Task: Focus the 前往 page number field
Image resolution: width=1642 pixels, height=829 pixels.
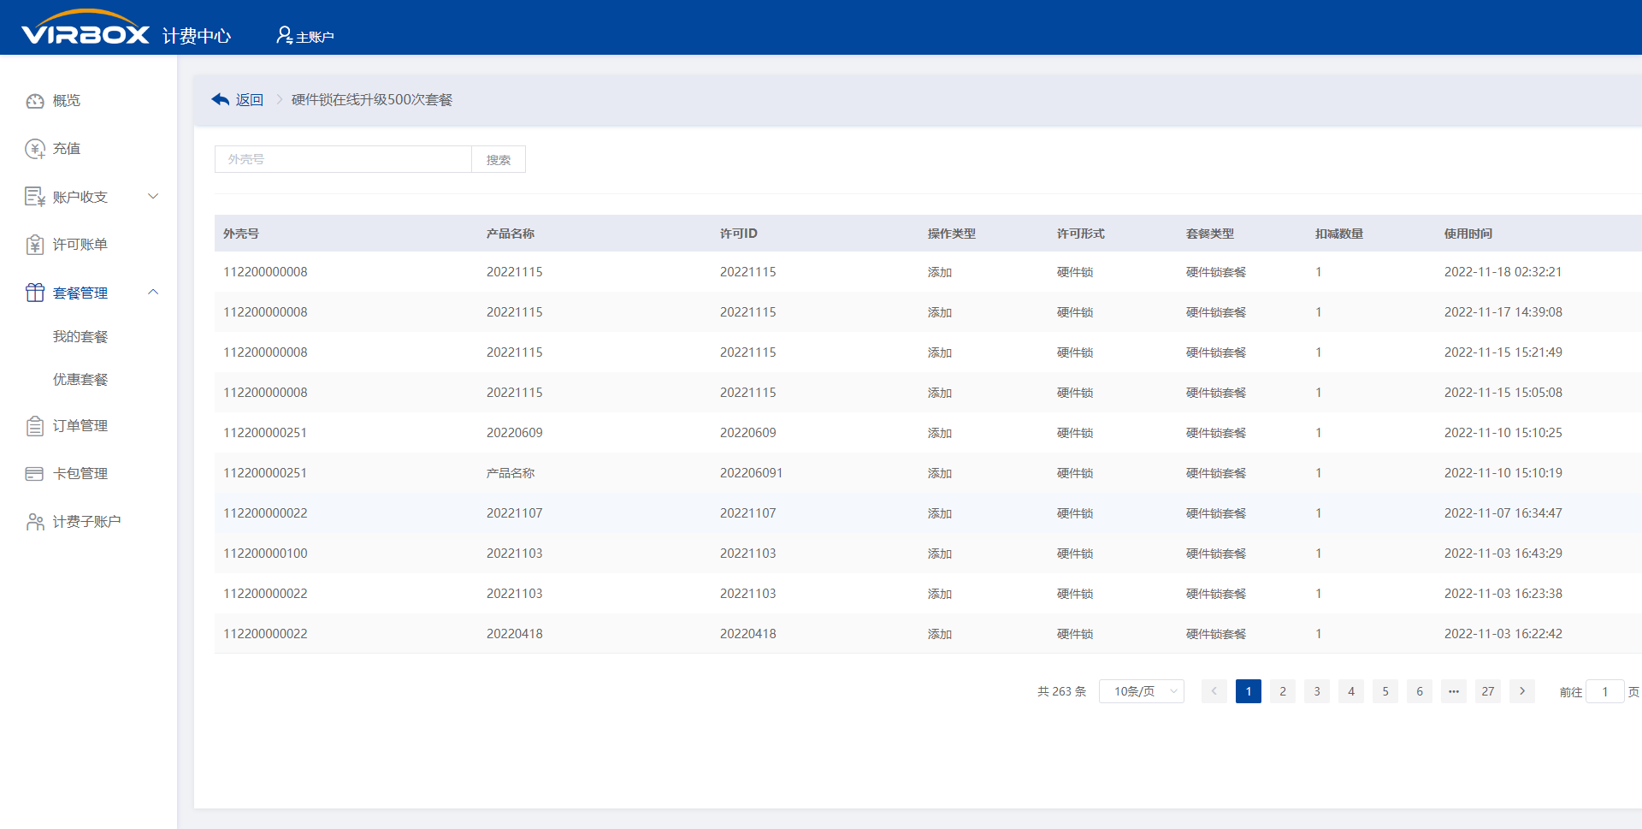Action: pyautogui.click(x=1605, y=691)
